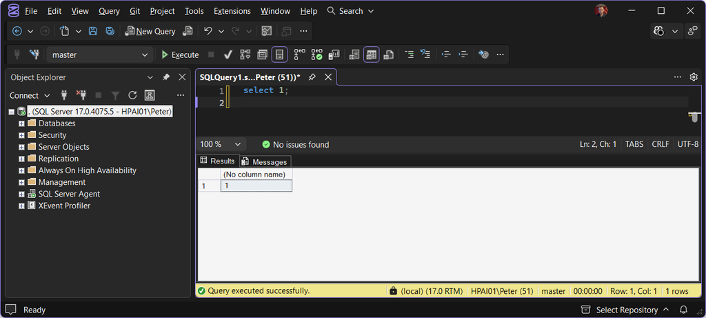The image size is (706, 318).
Task: Click the user profile avatar
Action: pyautogui.click(x=601, y=11)
